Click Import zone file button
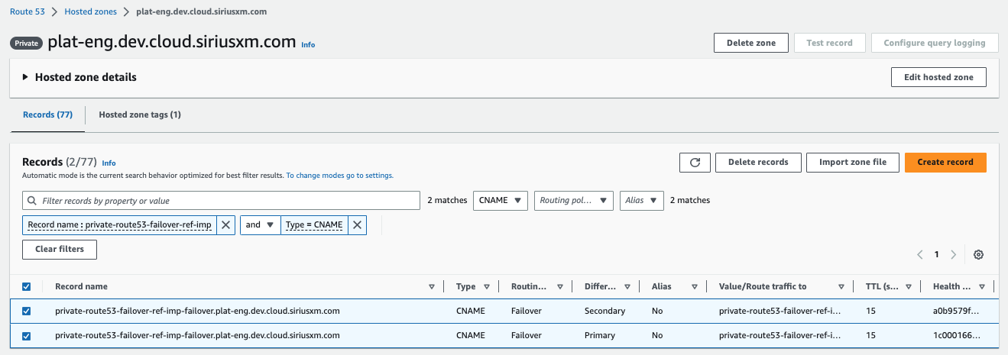Viewport: 1008px width, 355px height. tap(853, 162)
